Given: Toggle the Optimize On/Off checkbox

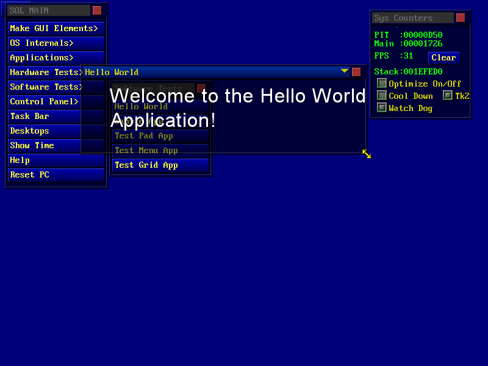Looking at the screenshot, I should point(382,84).
